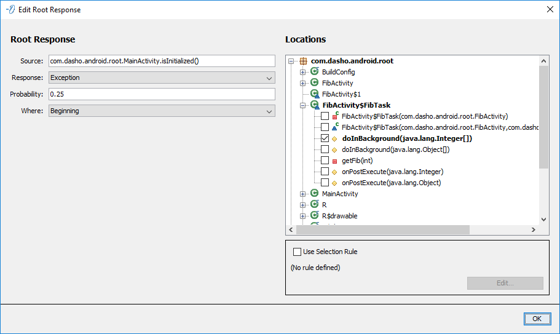Click the com.dasho.android.root package icon
The image size is (560, 334).
point(303,61)
